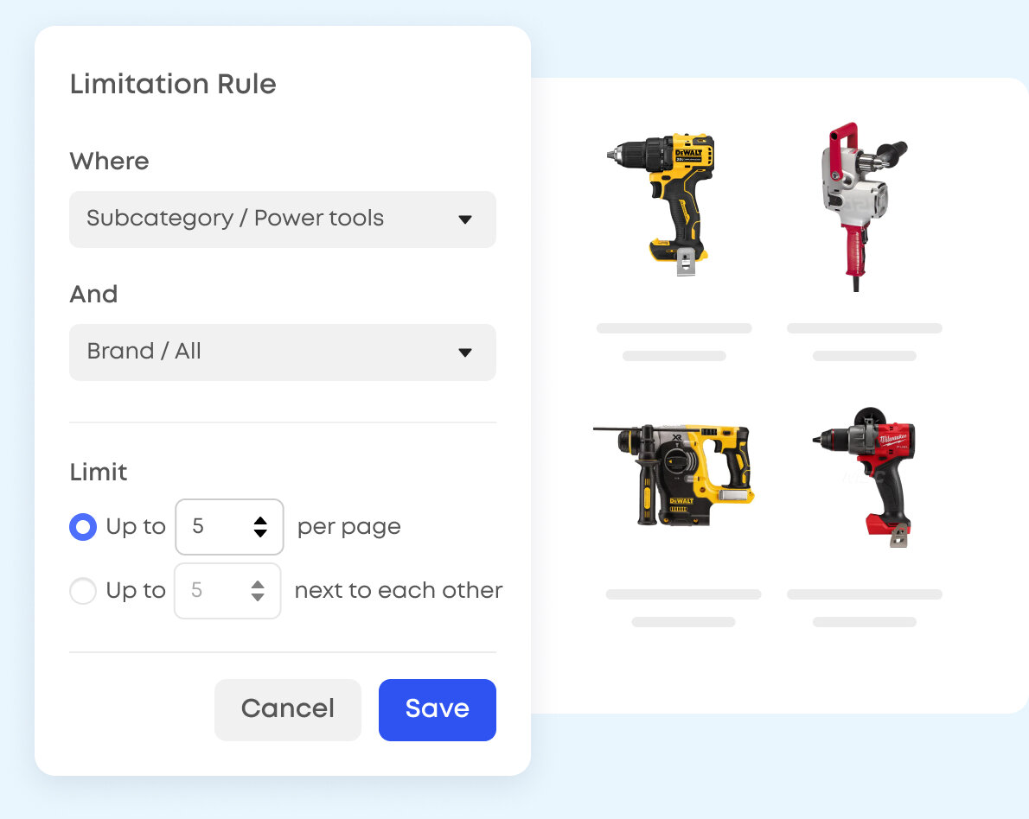Screen dimensions: 1029x819
Task: Select the 'Up to per page' radio option
Action: [83, 526]
